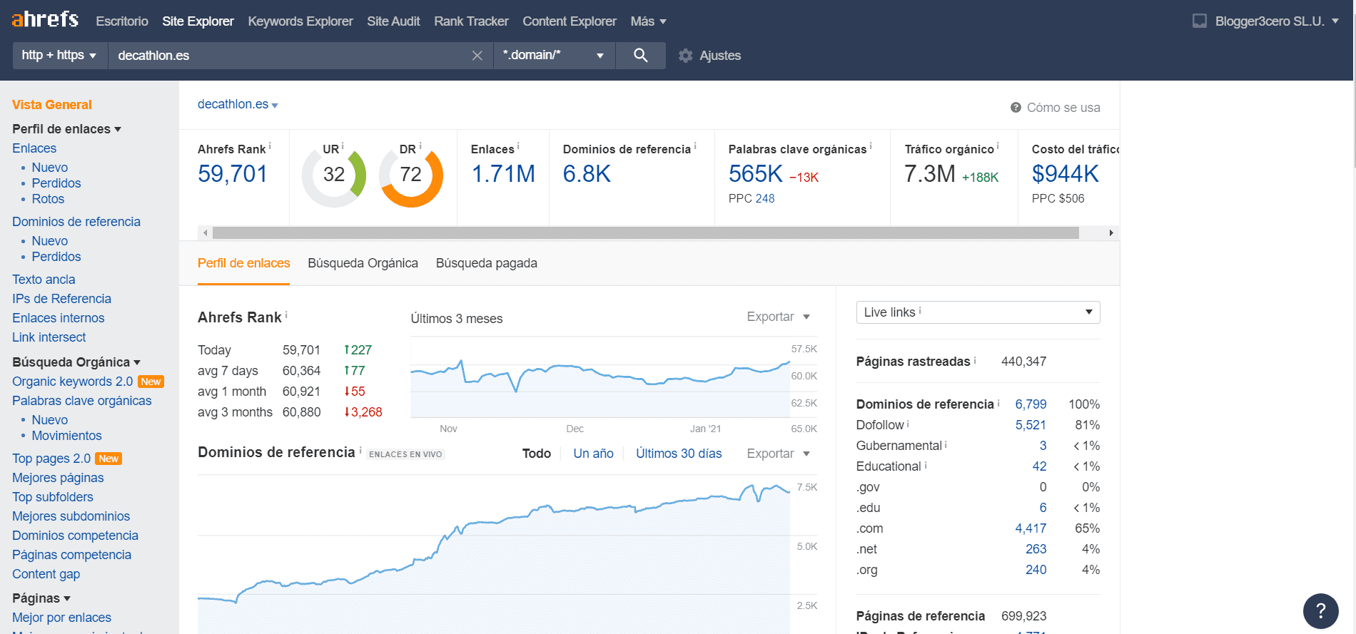Open the help question mark bubble
Image resolution: width=1356 pixels, height=634 pixels.
[x=1320, y=611]
